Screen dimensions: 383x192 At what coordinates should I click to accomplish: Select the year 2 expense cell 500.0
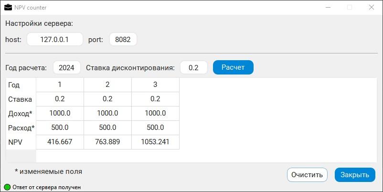108,128
